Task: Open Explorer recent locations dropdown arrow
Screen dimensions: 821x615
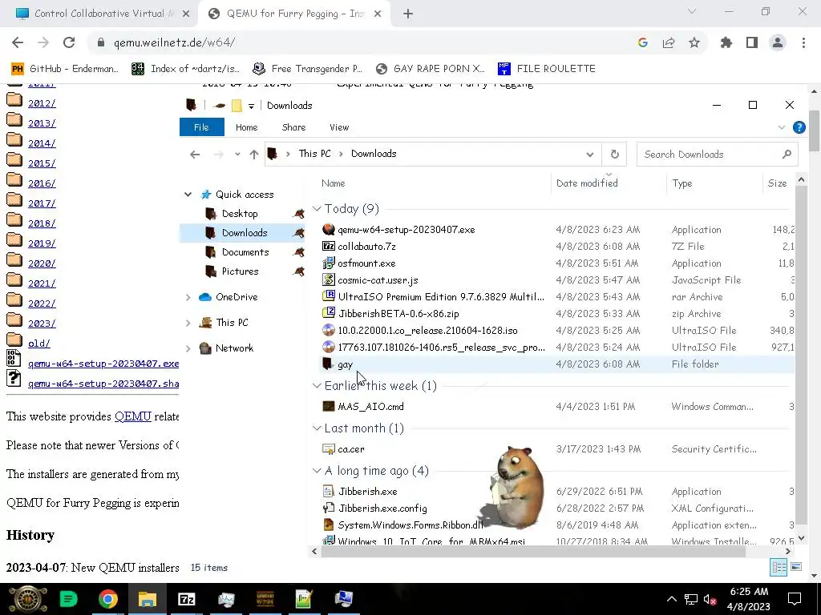Action: pyautogui.click(x=237, y=155)
